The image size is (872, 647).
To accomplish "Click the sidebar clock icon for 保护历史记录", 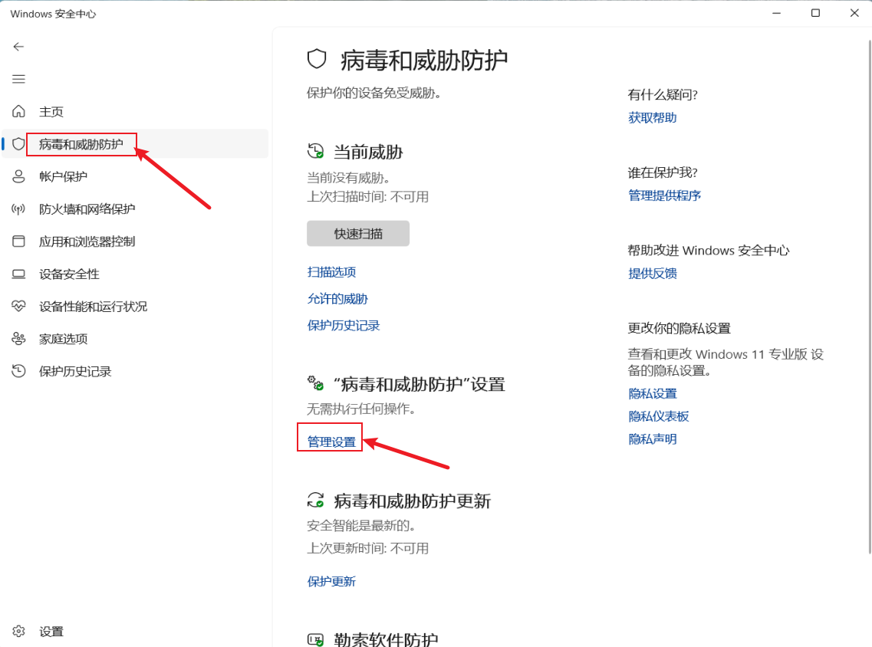I will coord(18,371).
